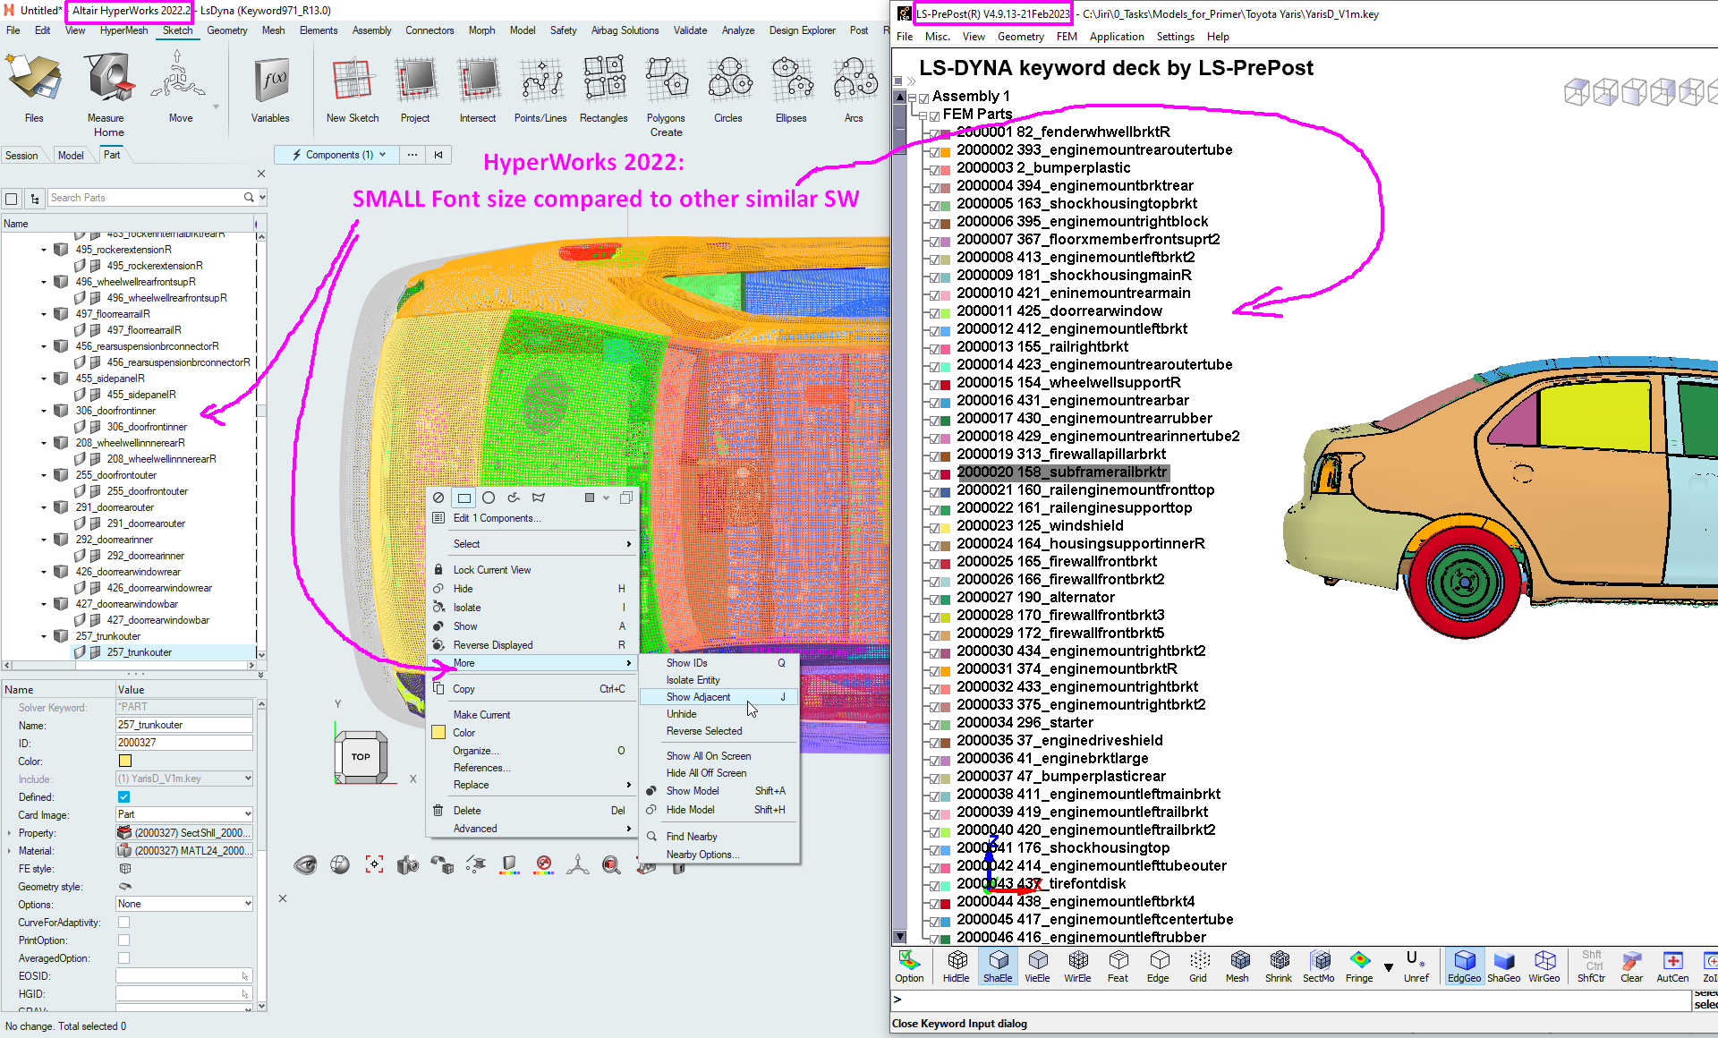
Task: Toggle the FEM Parts checkbox
Action: 934,116
